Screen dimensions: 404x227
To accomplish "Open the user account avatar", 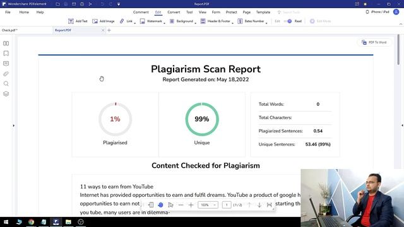I will 396,12.
